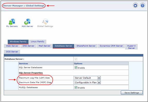Screen dimensions: 148x102
Task: Switch to the Linux Family tab
Action: 38,42
